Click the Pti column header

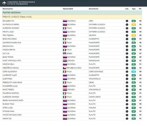[140, 9]
